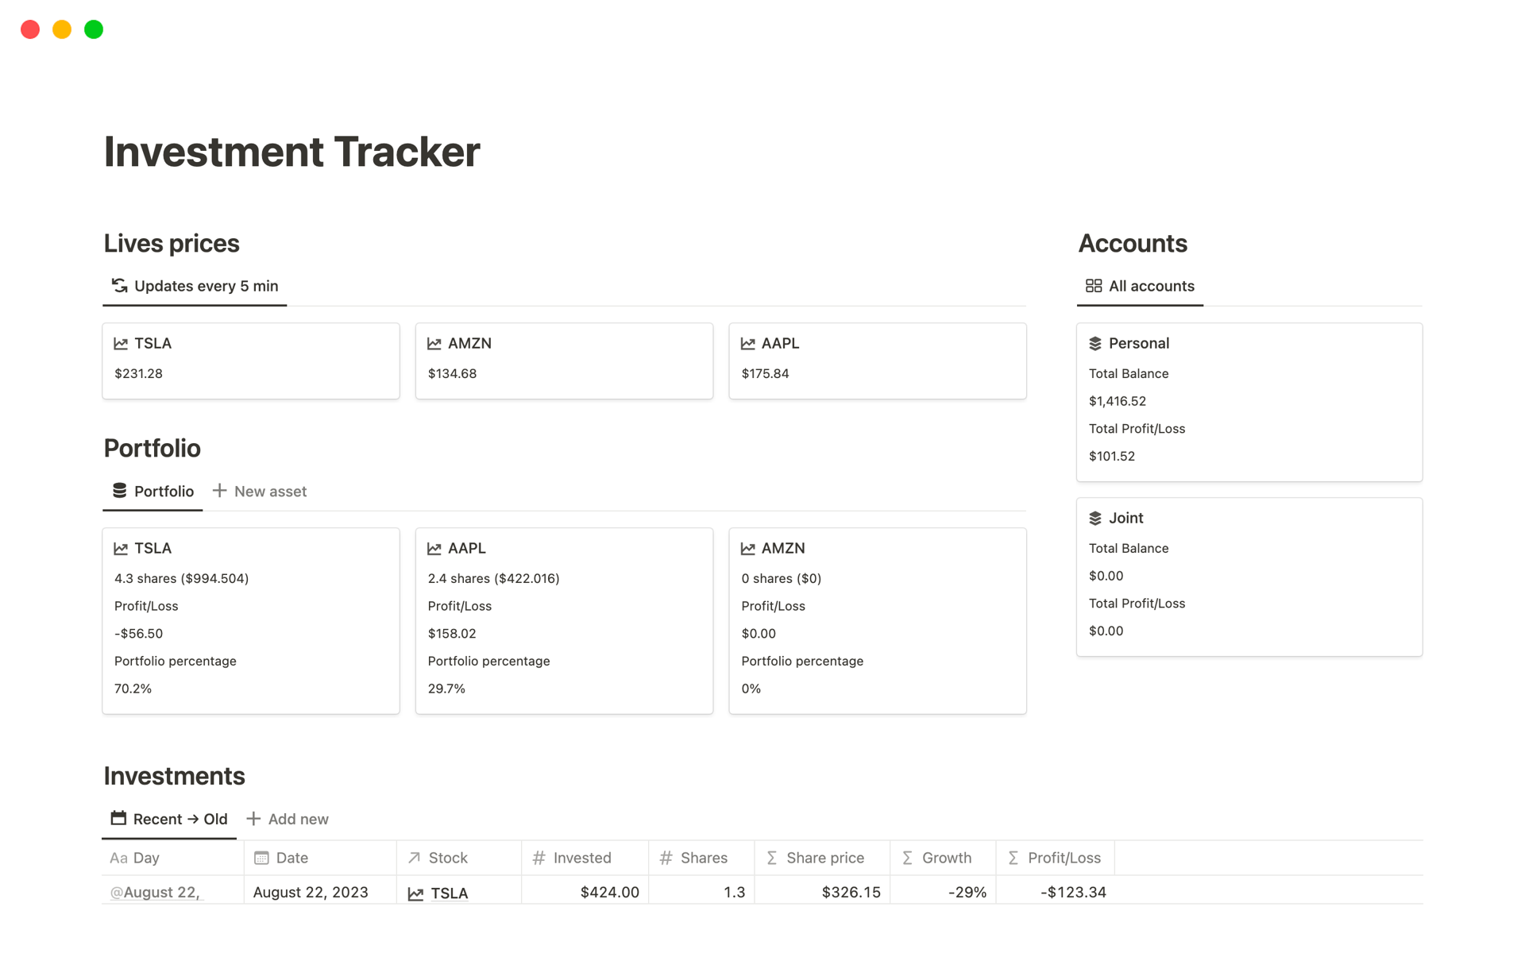The width and height of the screenshot is (1525, 953).
Task: Click the chart icon on the AMZN price card
Action: coord(434,343)
